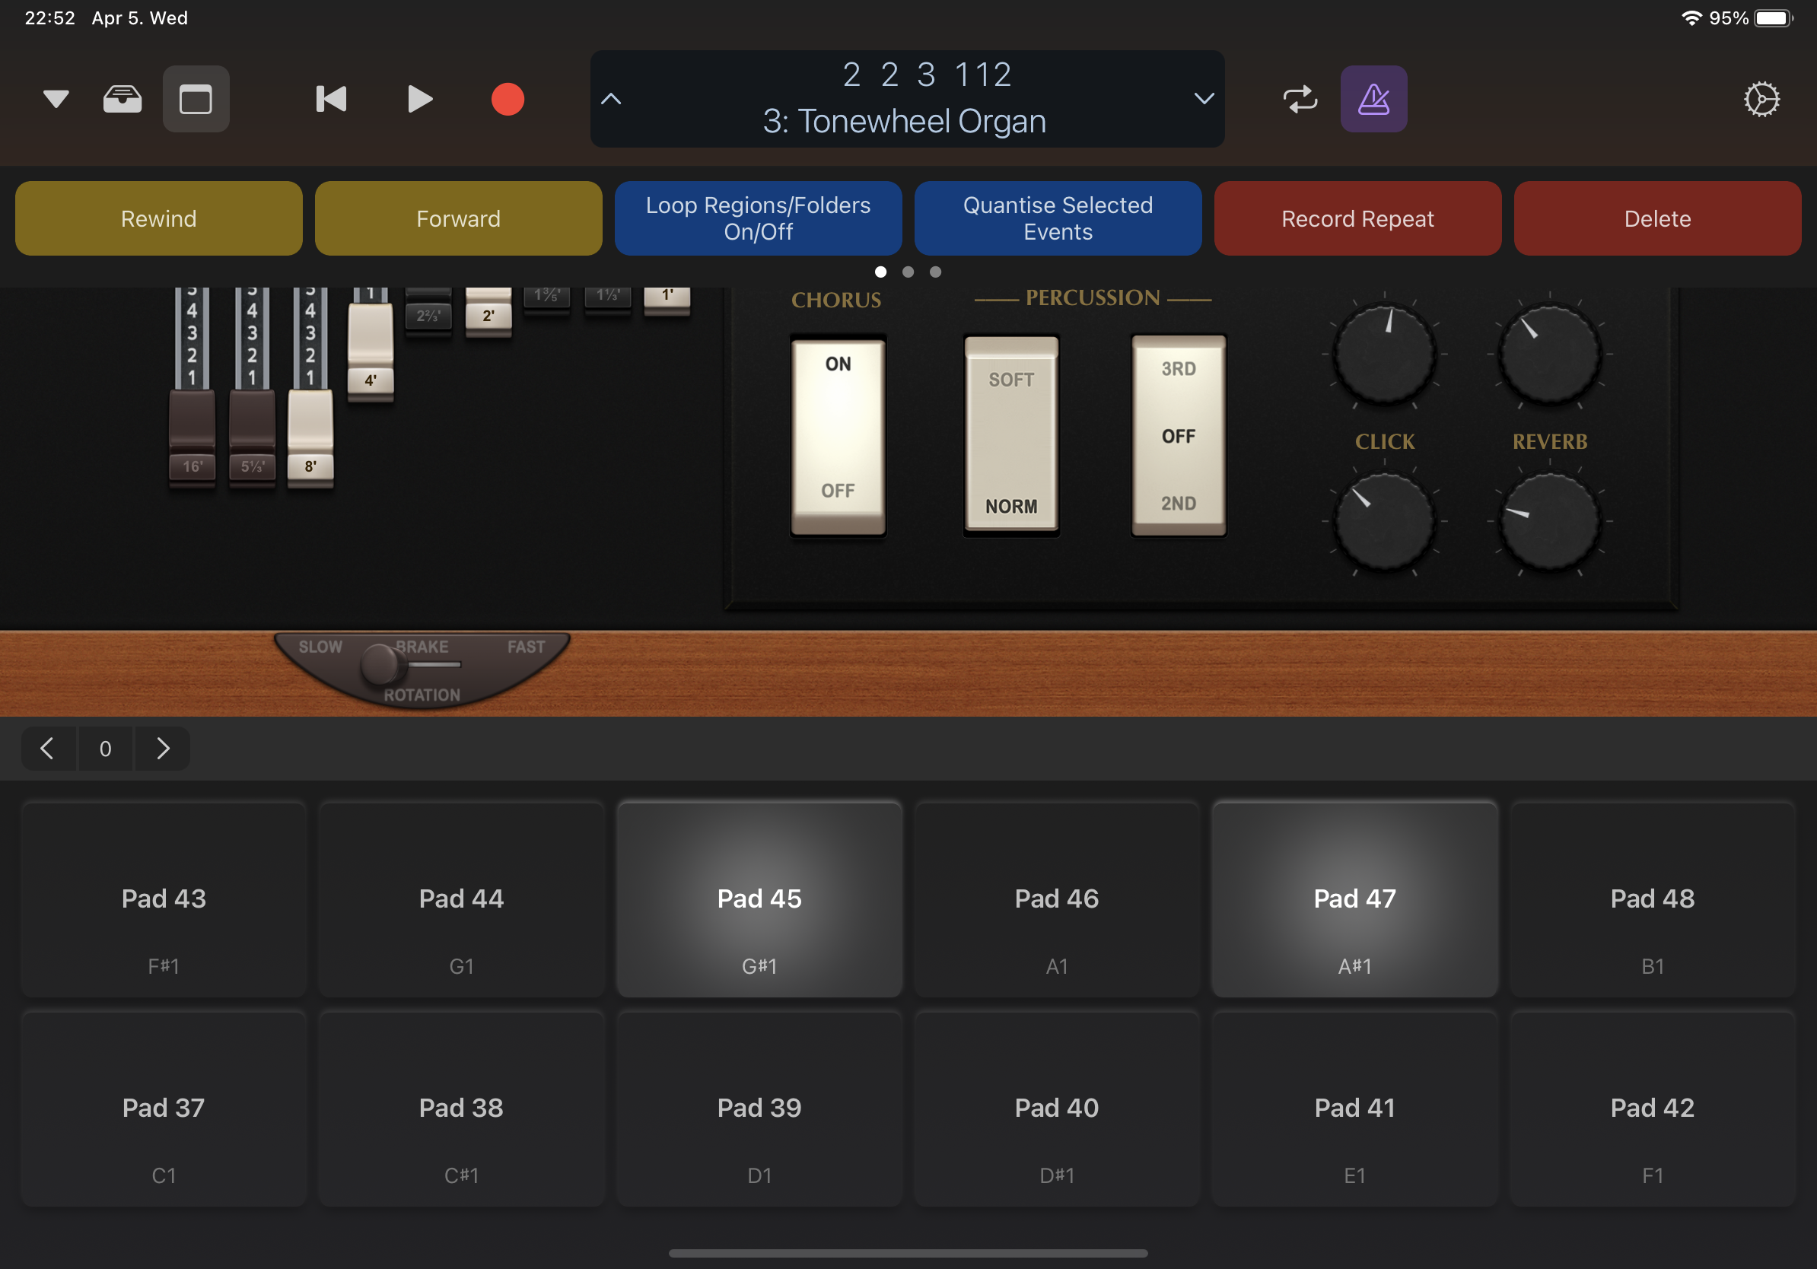Image resolution: width=1817 pixels, height=1269 pixels.
Task: Go to beginning of project
Action: 332,100
